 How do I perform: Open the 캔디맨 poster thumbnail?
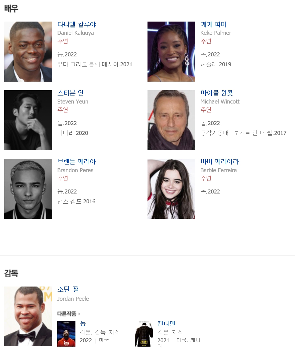pos(144,333)
